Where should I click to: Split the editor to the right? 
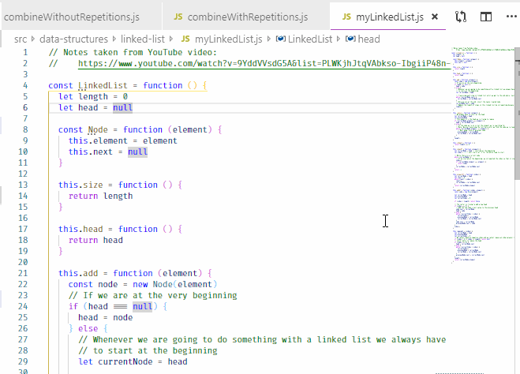coord(486,17)
